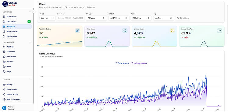Screen dimensions: 228x112
Task: Select Analytics in sidebar
Action: coord(16,26)
